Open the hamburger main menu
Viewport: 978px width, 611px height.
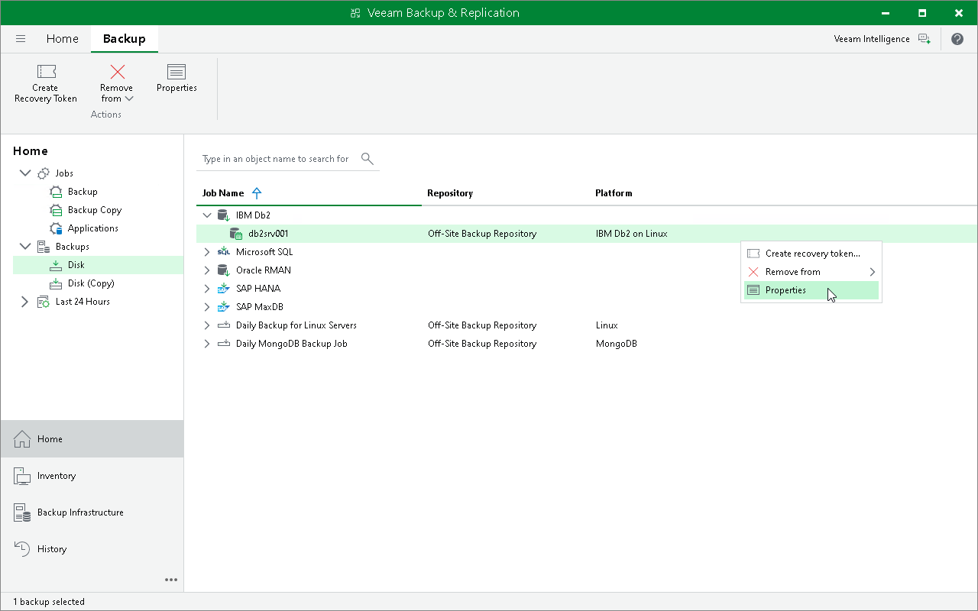click(21, 39)
